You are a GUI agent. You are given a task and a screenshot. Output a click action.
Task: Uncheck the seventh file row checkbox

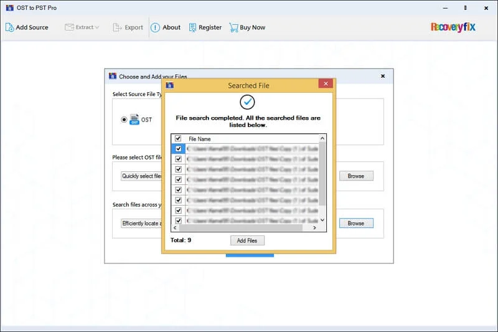tap(179, 211)
